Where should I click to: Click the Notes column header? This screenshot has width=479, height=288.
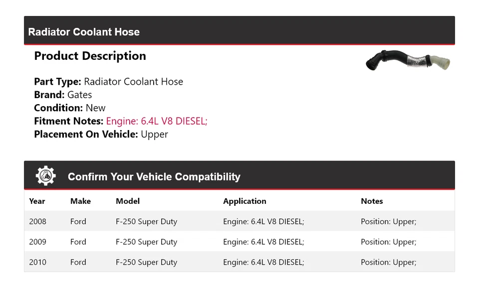click(x=372, y=201)
